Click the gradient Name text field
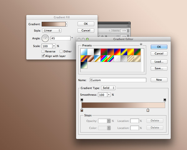The width and height of the screenshot is (187, 150). (118, 80)
